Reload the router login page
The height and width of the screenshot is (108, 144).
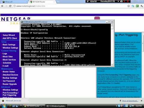tap(10, 6)
